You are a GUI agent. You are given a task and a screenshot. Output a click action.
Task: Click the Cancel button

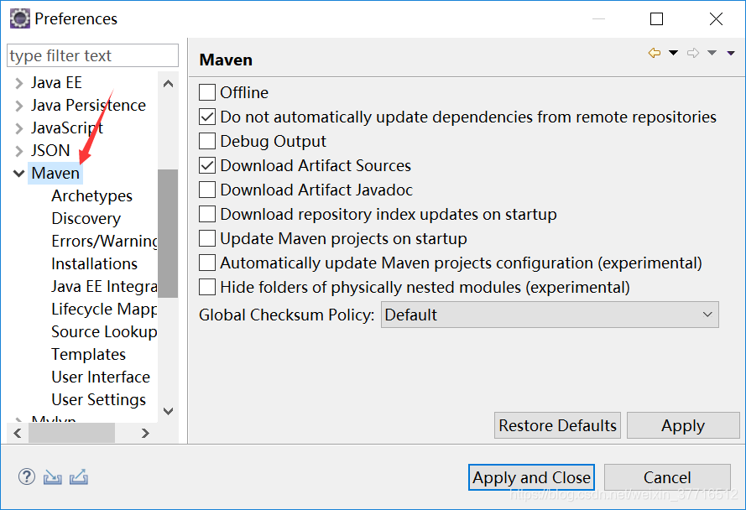[667, 477]
